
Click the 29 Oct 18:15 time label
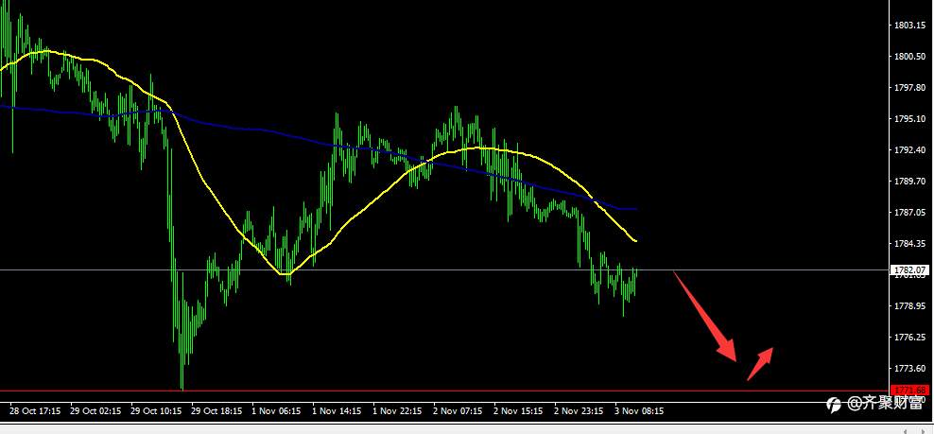216,410
